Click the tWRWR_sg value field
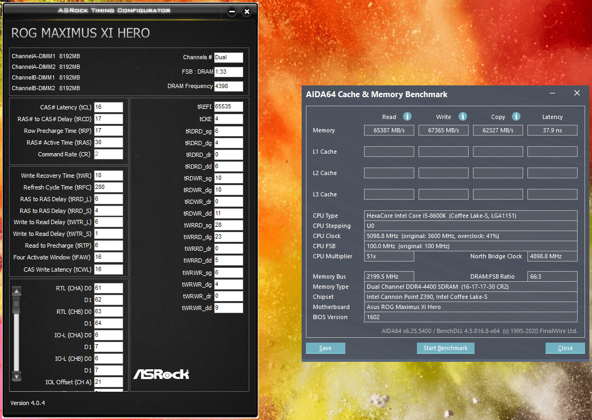Screen dimensions: 592x420 (228, 273)
